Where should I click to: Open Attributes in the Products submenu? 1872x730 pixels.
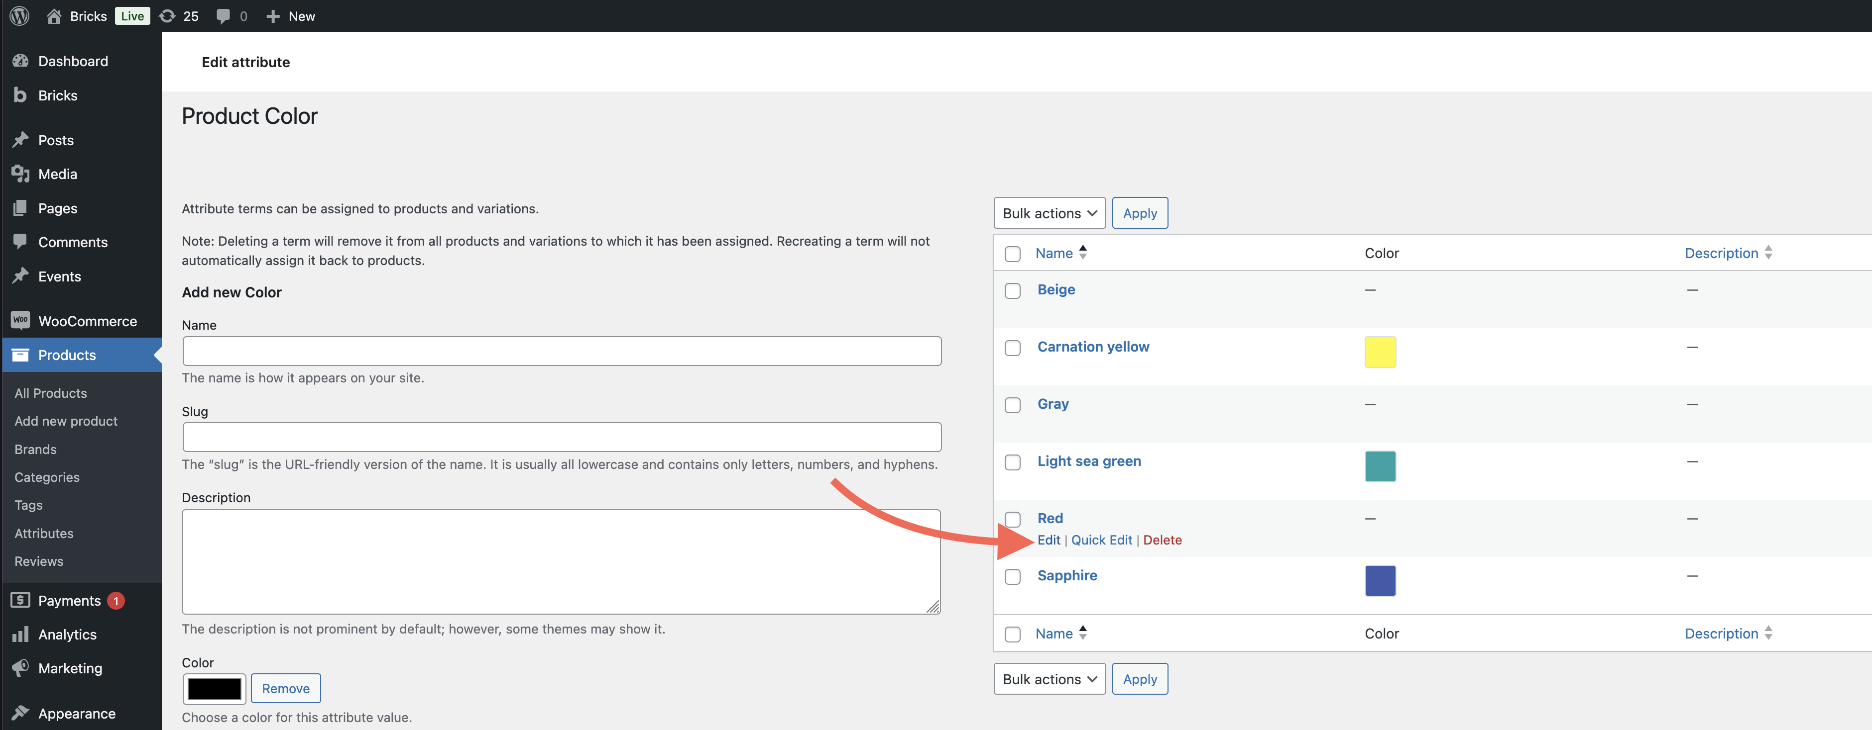44,533
